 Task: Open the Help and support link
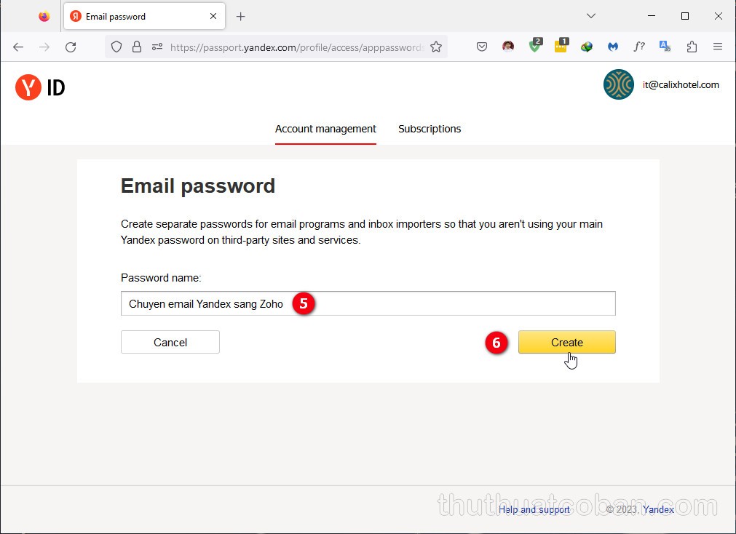[534, 509]
